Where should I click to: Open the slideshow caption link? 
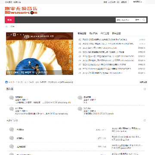28,73
